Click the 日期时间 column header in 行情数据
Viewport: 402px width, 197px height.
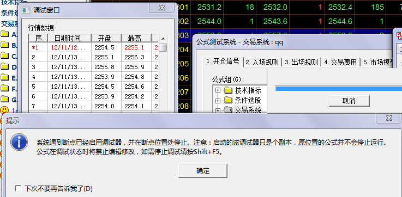tap(69, 38)
